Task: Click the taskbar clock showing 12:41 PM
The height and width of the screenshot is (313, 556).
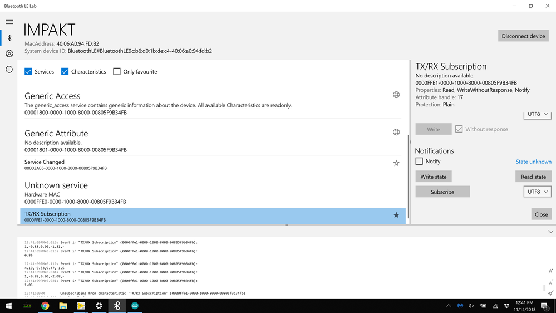Action: coord(524,306)
